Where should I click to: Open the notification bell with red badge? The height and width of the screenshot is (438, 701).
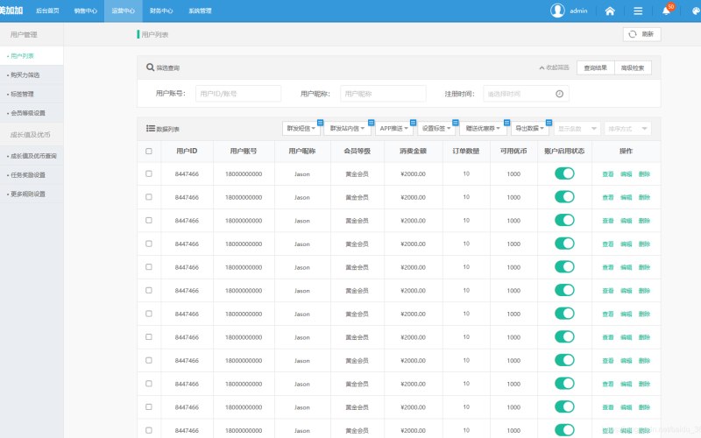[667, 10]
